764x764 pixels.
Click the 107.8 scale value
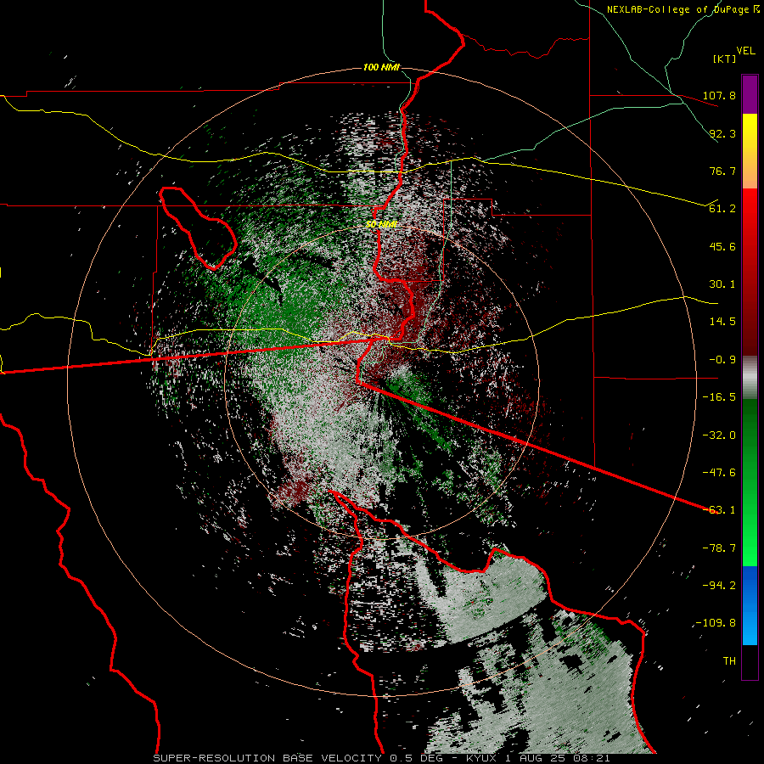(719, 95)
